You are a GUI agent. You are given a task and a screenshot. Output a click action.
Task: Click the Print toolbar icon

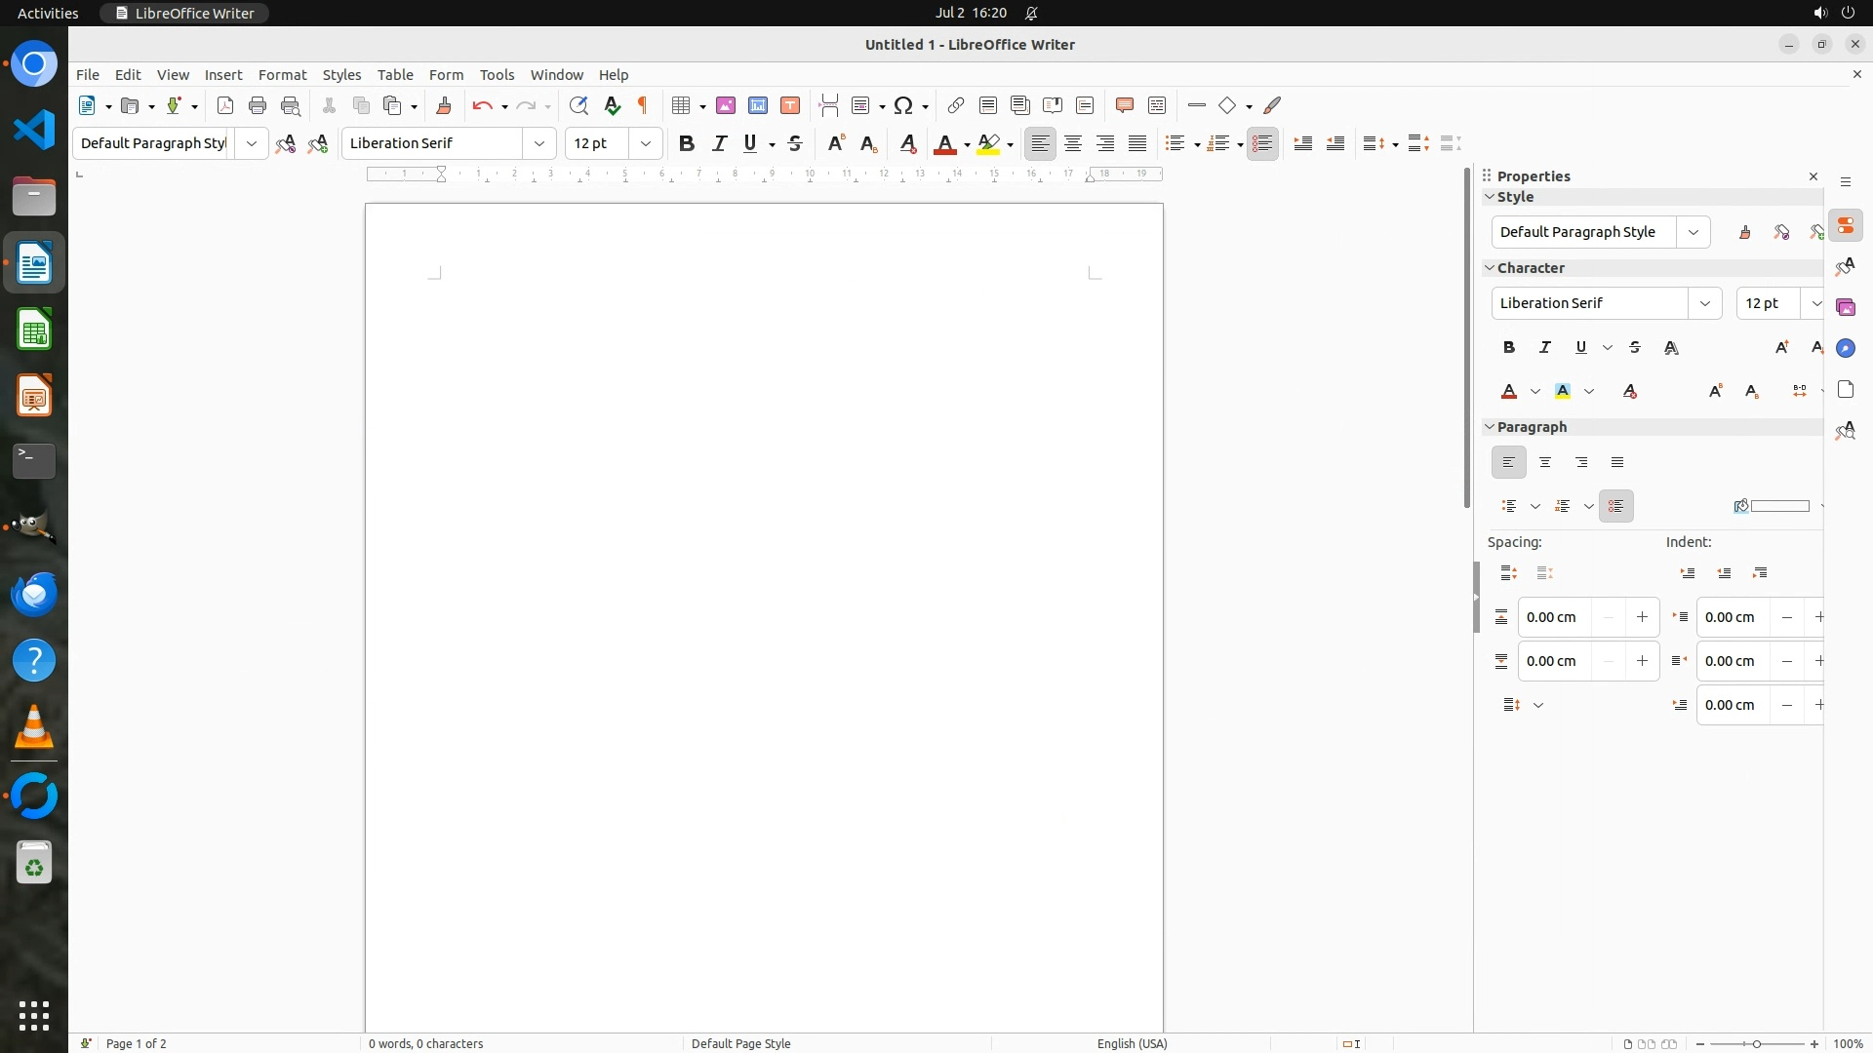(258, 105)
